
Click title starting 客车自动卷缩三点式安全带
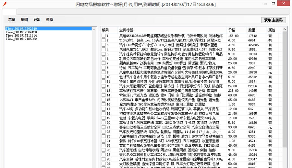(x=169, y=127)
